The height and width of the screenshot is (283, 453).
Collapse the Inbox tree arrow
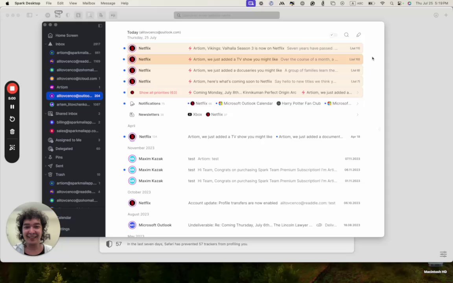coord(46,44)
